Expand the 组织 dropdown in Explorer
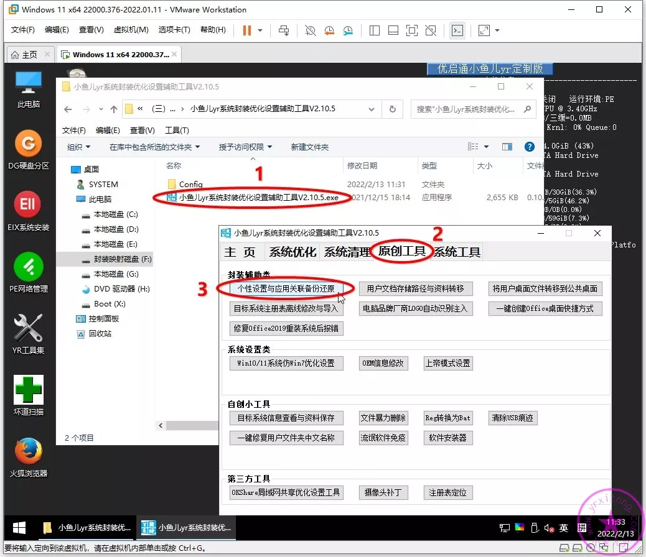 click(x=79, y=147)
